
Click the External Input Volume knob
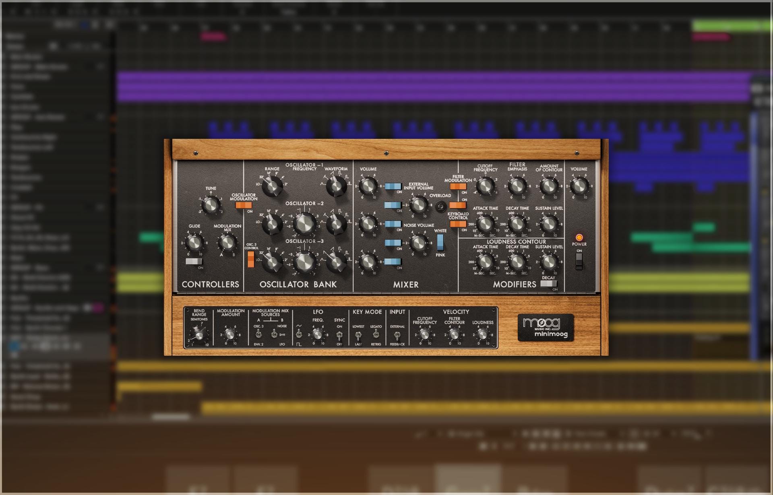(419, 205)
